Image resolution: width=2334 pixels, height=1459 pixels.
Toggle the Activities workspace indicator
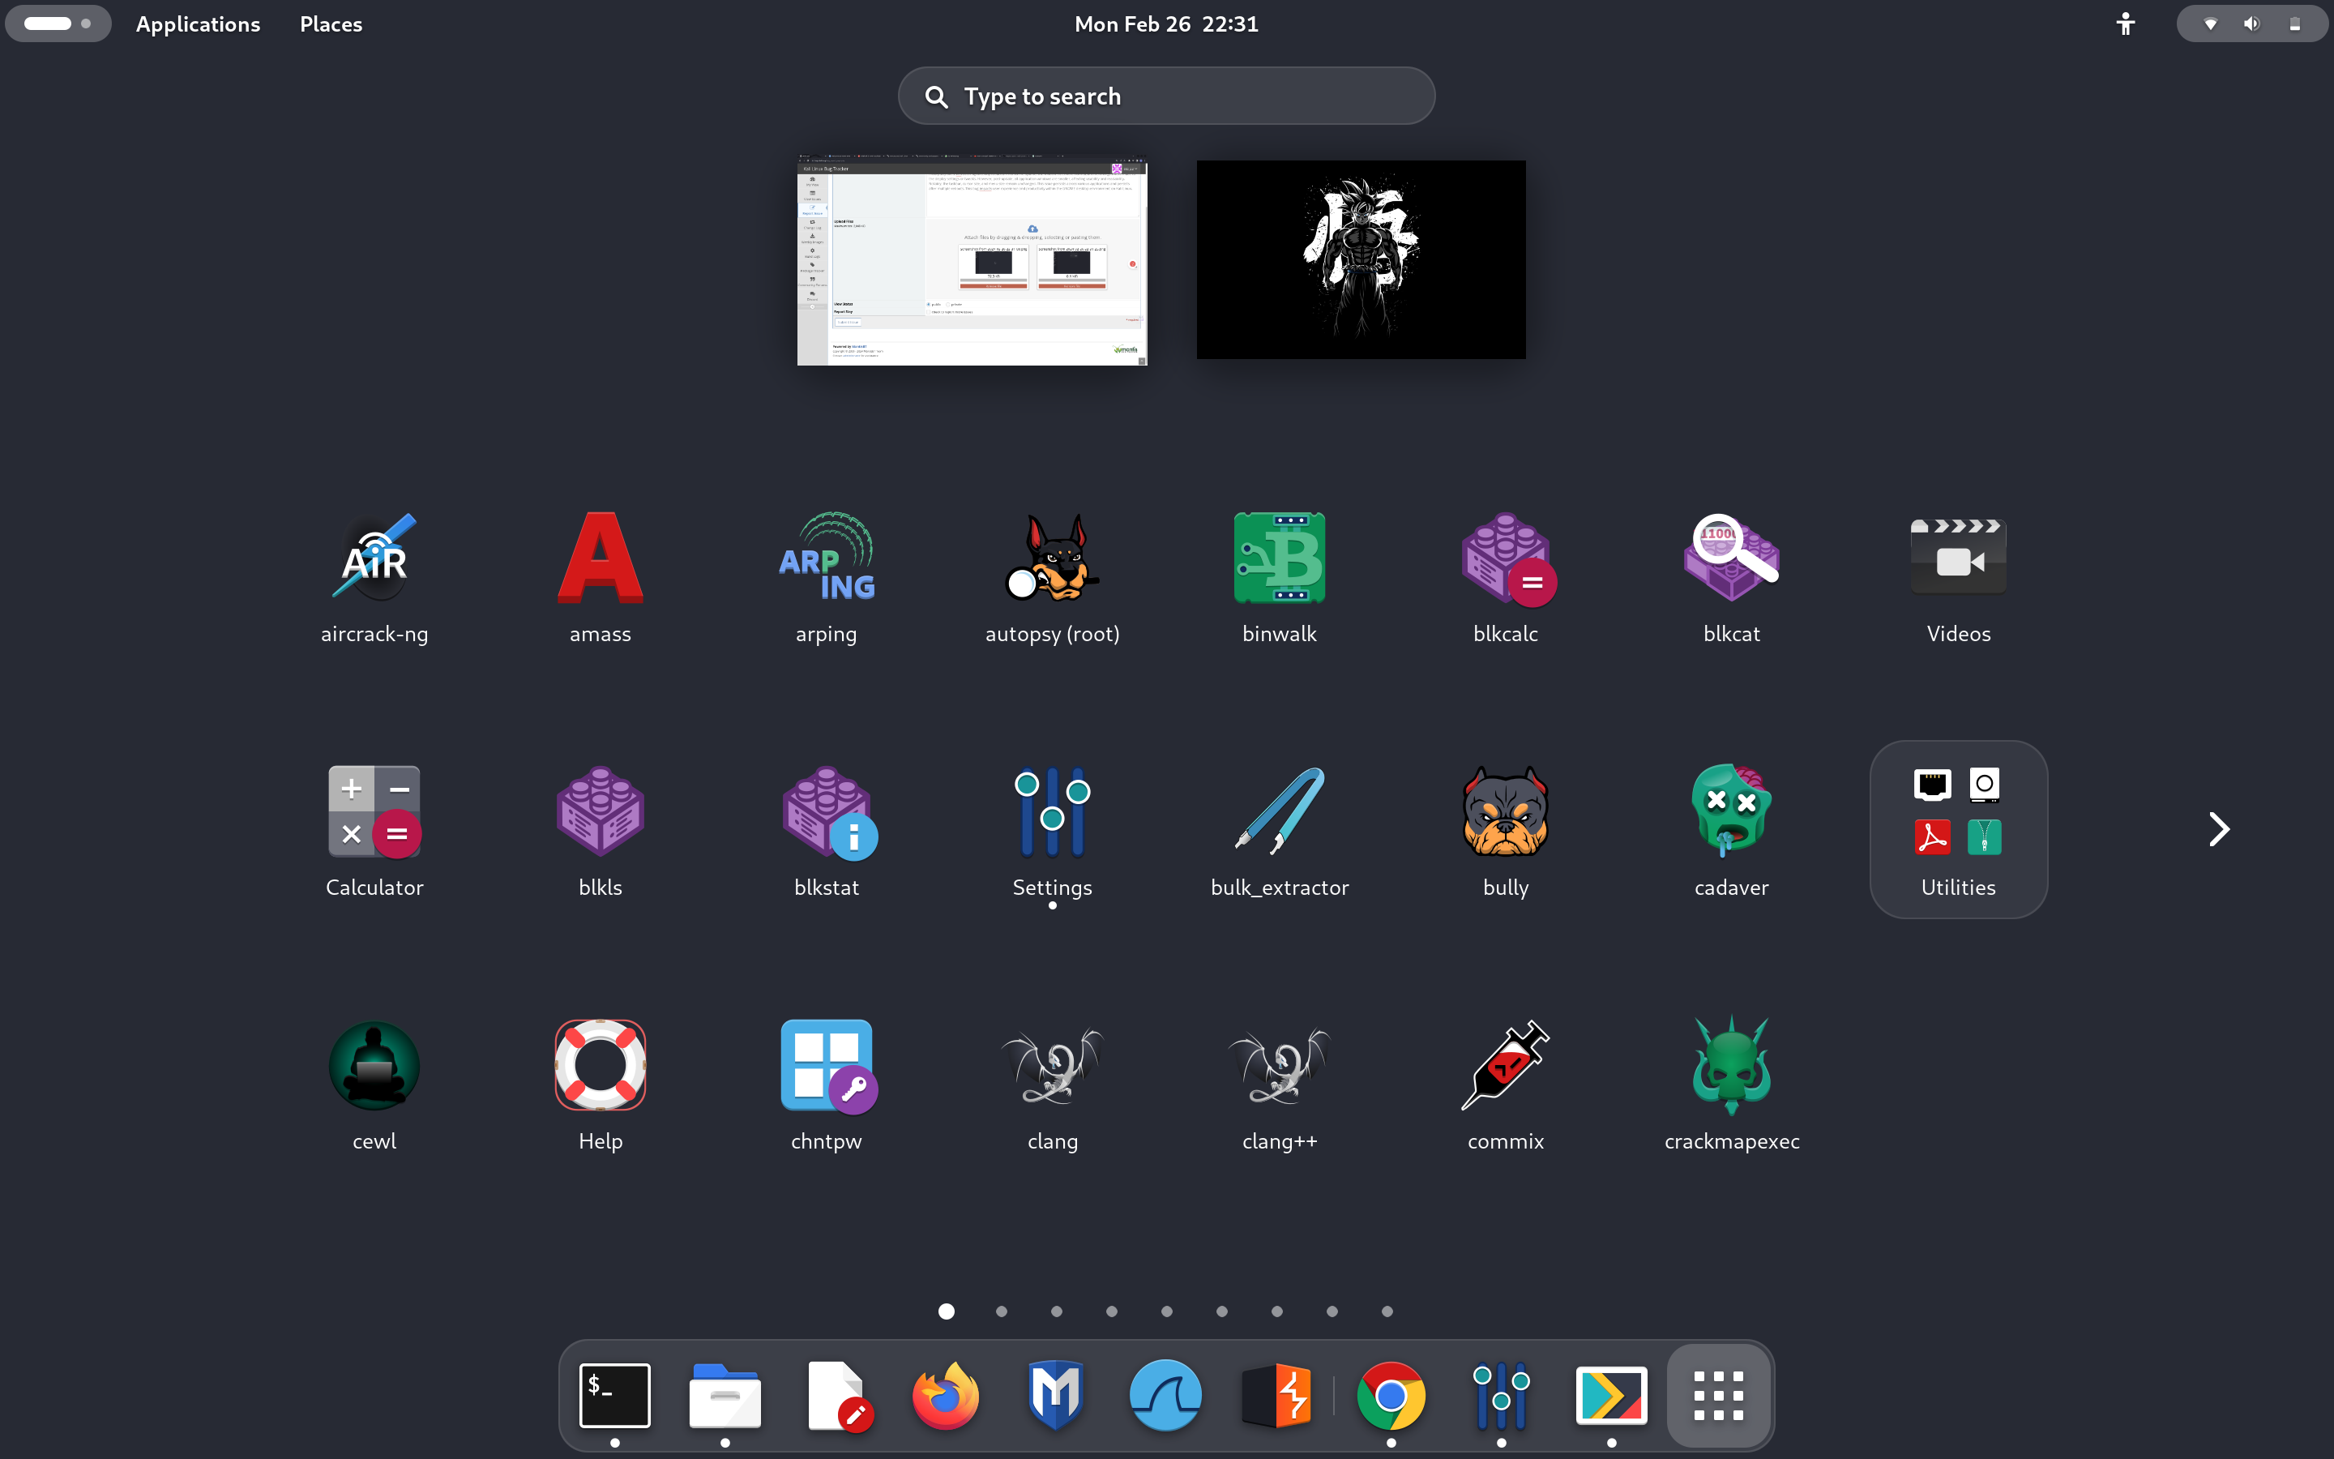(x=58, y=24)
